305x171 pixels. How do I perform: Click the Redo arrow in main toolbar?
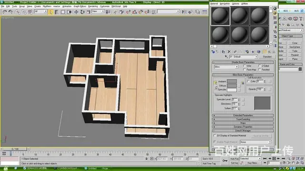(11, 12)
